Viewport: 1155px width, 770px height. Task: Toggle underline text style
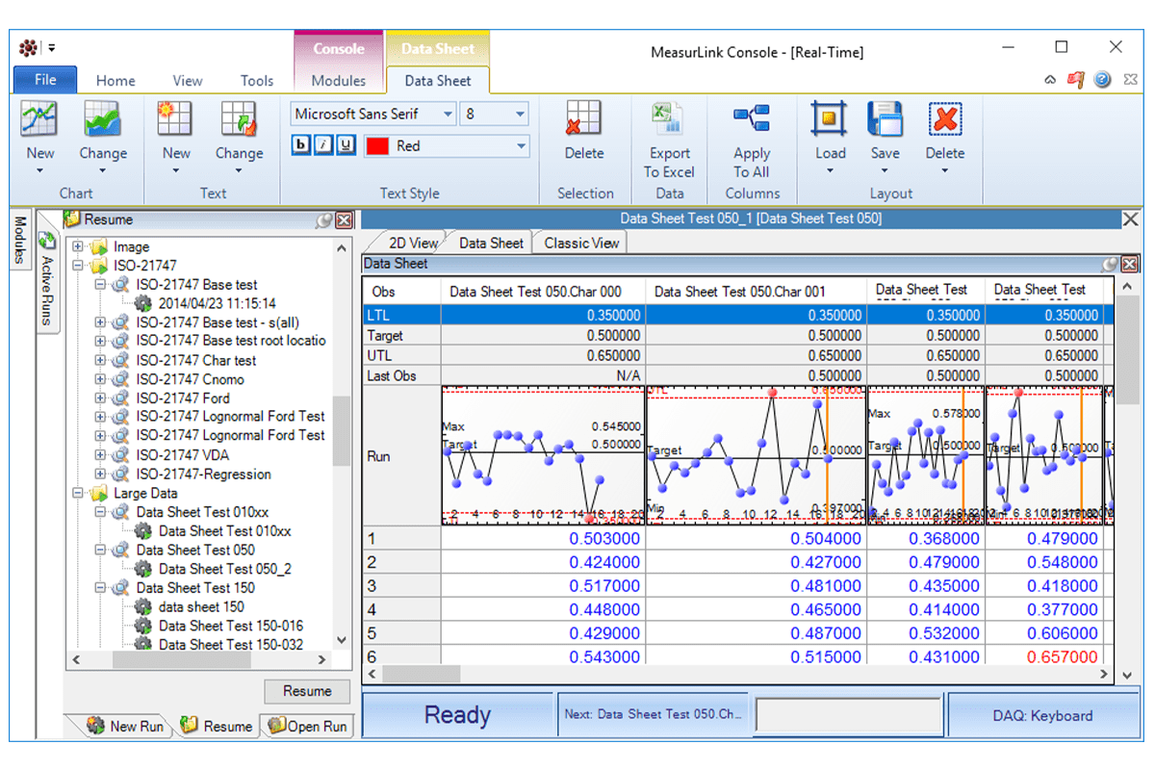pyautogui.click(x=346, y=145)
